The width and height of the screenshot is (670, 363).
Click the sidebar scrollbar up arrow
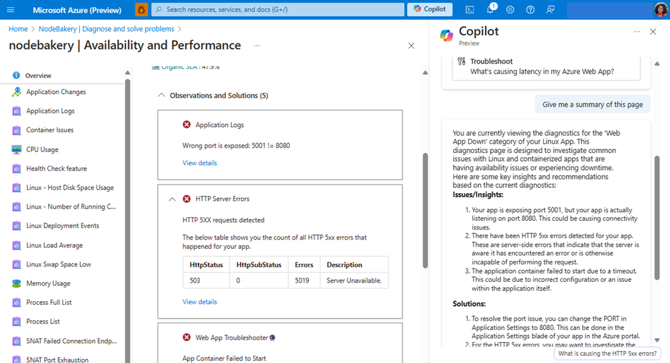(x=127, y=72)
